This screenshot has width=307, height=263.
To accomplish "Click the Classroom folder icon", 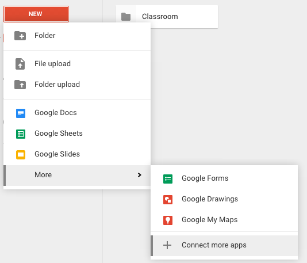I will pos(126,17).
